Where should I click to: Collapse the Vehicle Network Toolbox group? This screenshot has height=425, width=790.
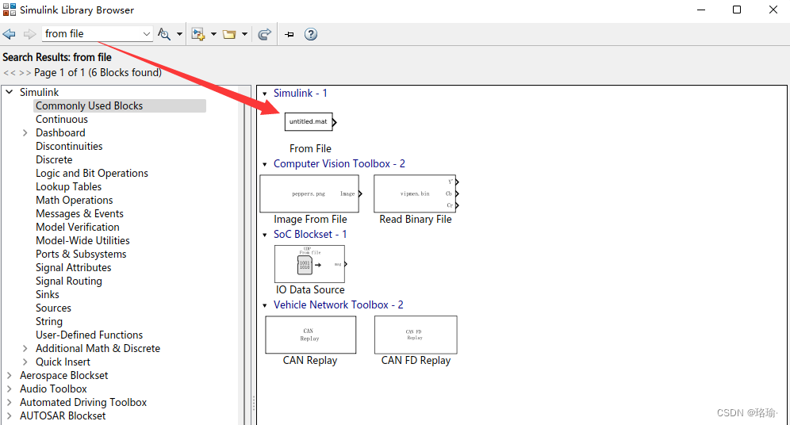click(x=264, y=305)
